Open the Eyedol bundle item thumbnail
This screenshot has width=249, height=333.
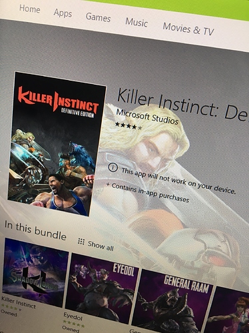(102, 288)
